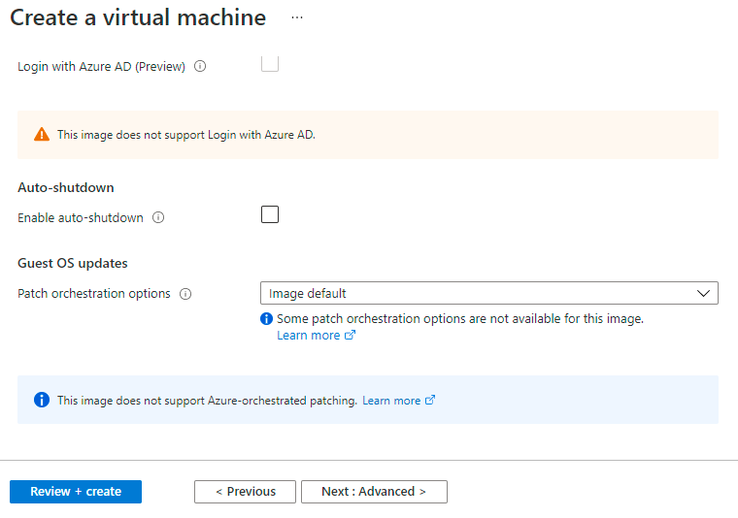Open the ellipsis menu beside page title
The image size is (738, 518).
click(x=297, y=17)
